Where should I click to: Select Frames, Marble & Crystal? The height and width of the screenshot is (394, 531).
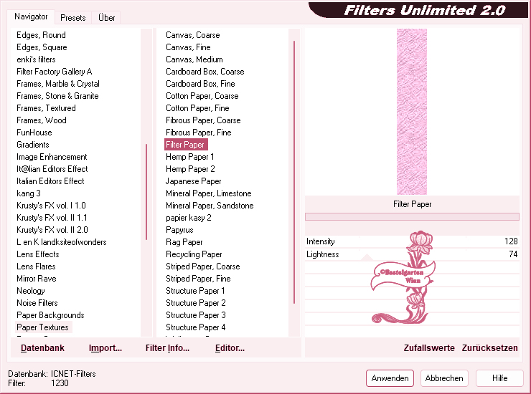coord(58,84)
